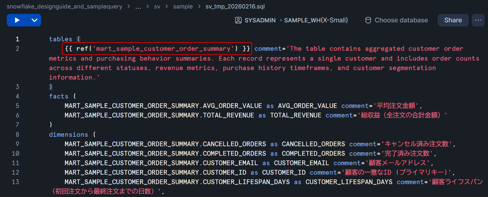Click the 'facts' keyword on line 4
This screenshot has width=488, height=197.
pyautogui.click(x=59, y=96)
